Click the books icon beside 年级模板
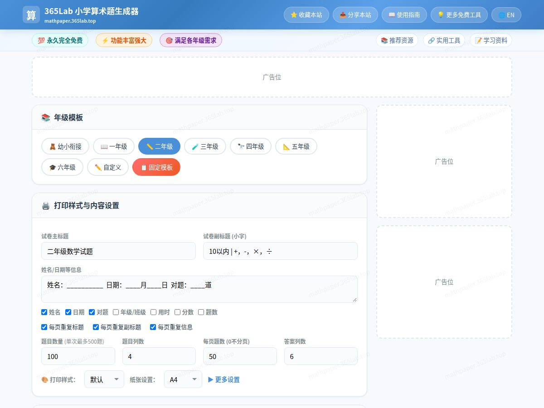This screenshot has width=544, height=408. coord(46,118)
